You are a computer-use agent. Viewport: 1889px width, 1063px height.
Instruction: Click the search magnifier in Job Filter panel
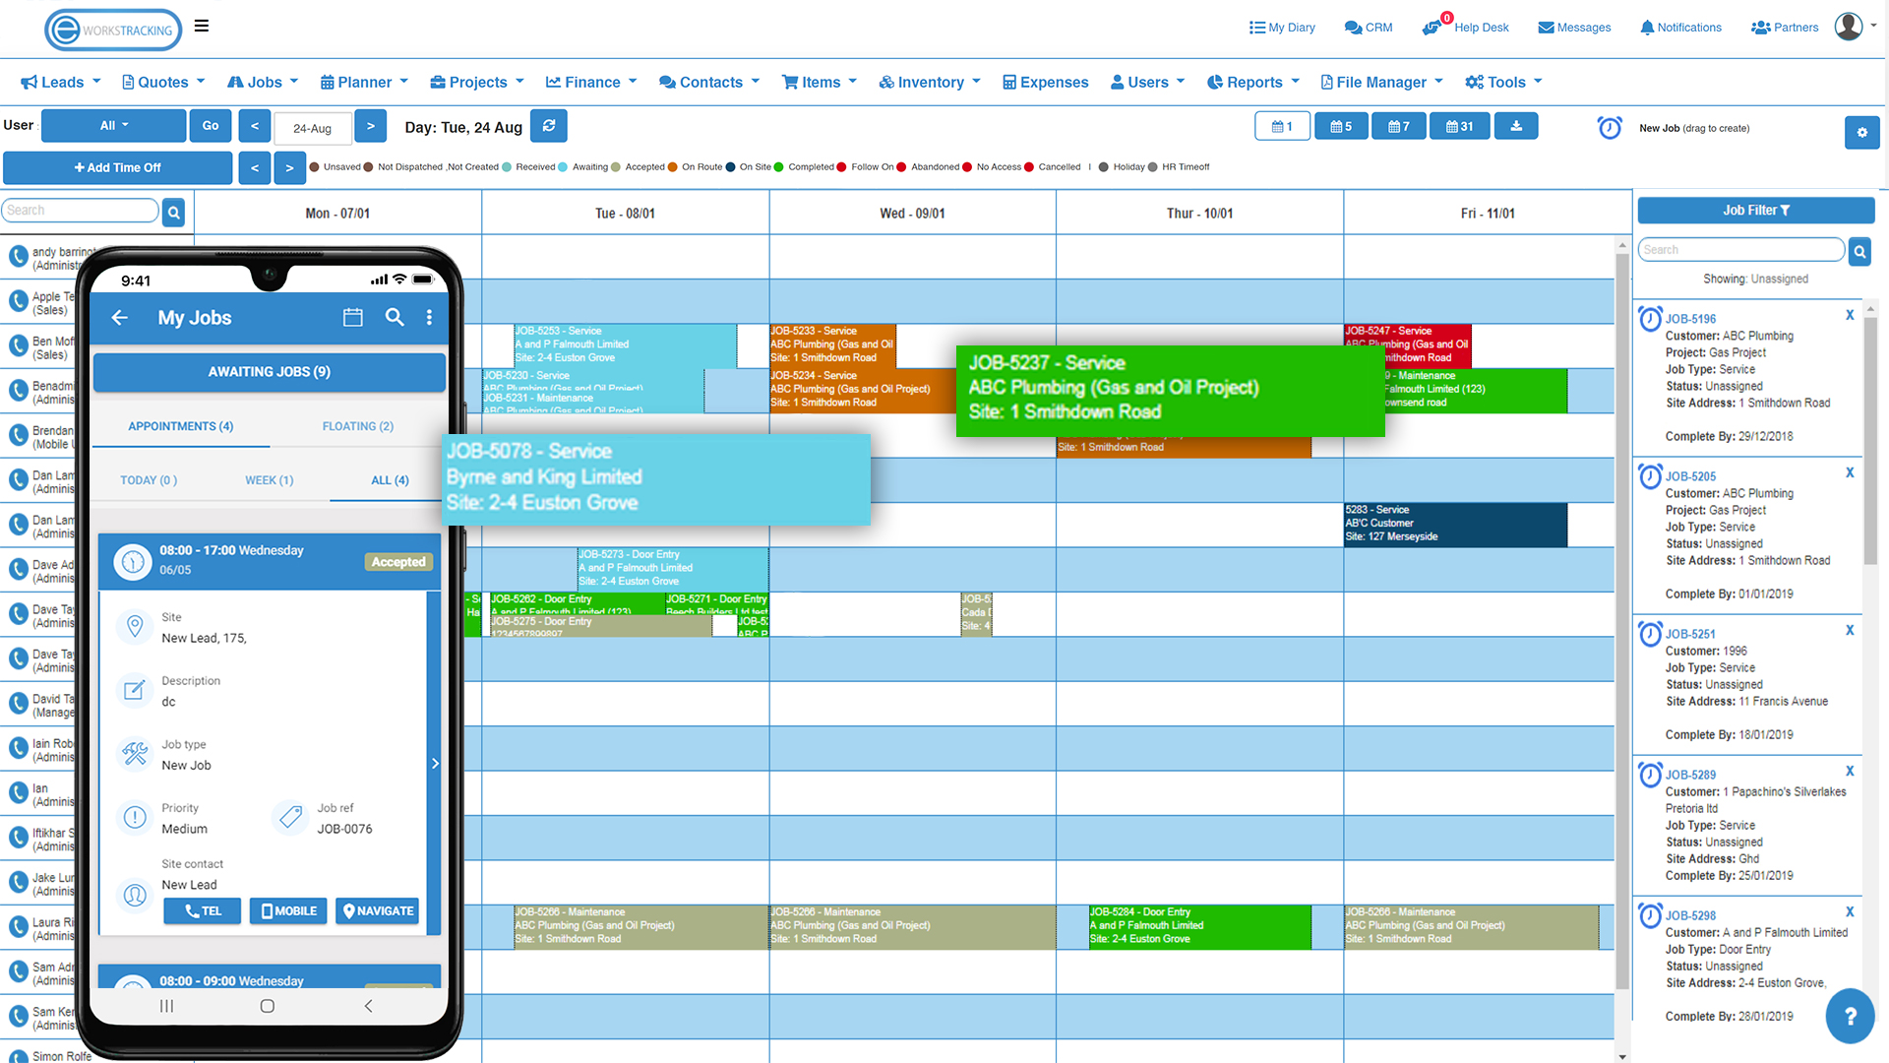coord(1859,251)
